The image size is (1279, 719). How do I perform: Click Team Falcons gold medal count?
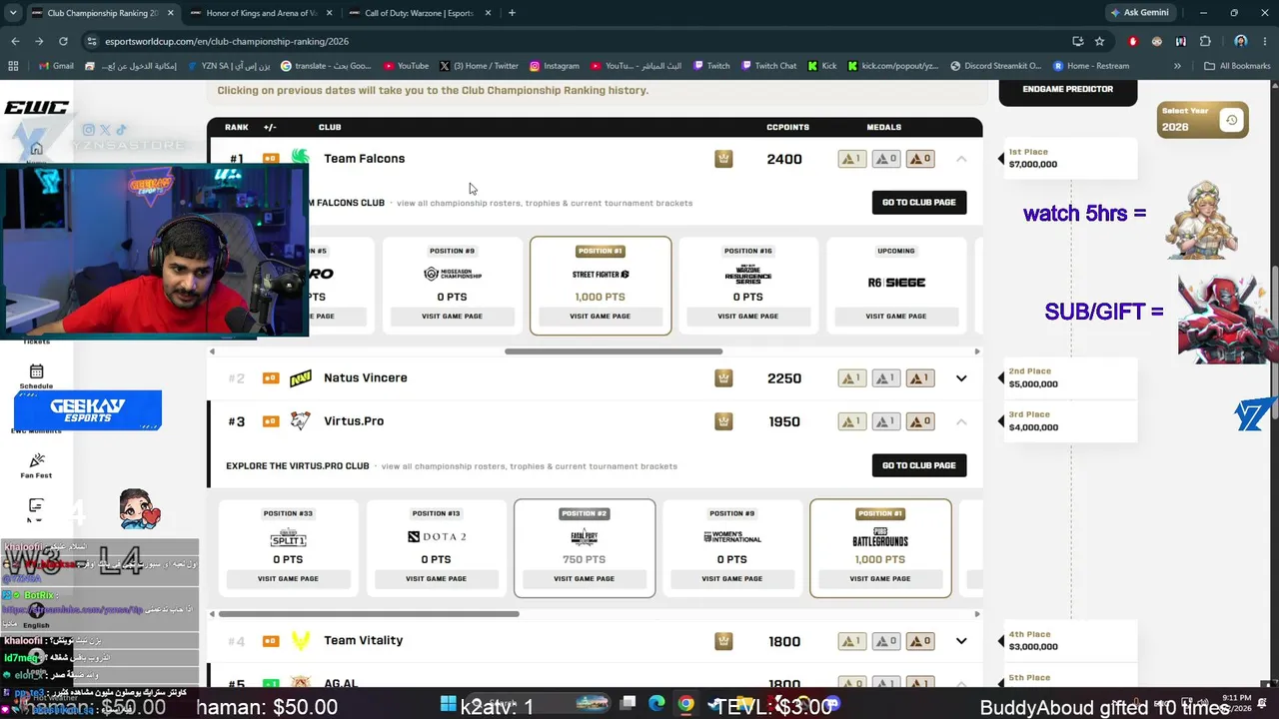coord(851,159)
